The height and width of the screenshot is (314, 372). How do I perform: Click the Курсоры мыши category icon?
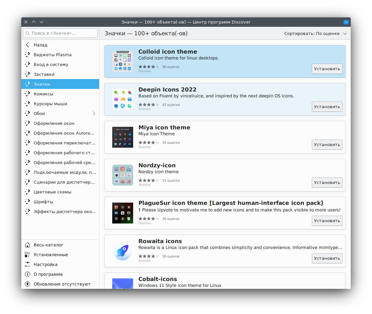[27, 104]
